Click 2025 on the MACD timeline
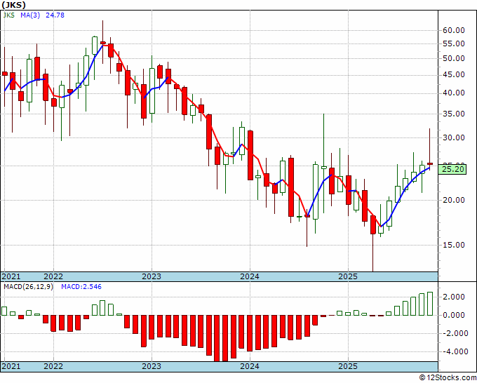477x383 pixels. (x=348, y=366)
